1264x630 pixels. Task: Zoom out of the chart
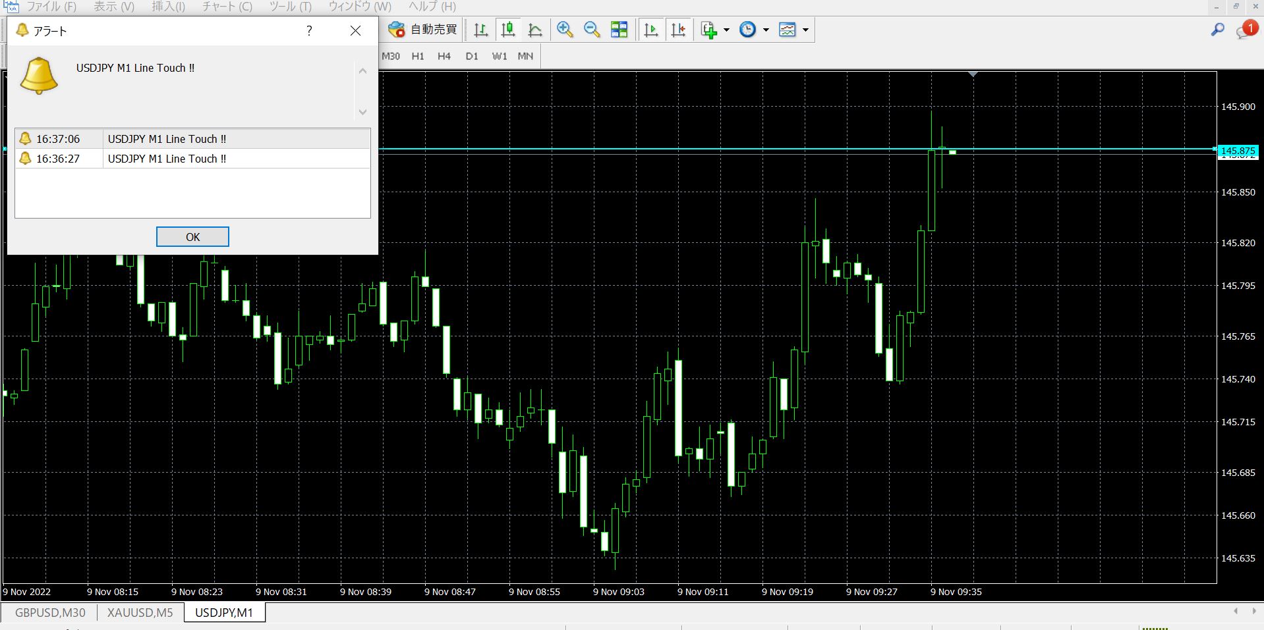pos(592,30)
